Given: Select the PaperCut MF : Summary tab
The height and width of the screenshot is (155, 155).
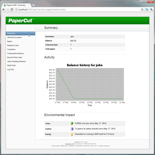Looking at the screenshot, I should pyautogui.click(x=17, y=5).
